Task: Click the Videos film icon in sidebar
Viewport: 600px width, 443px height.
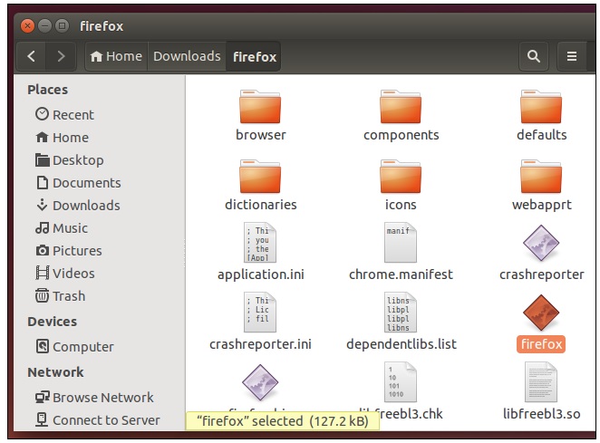Action: point(42,273)
